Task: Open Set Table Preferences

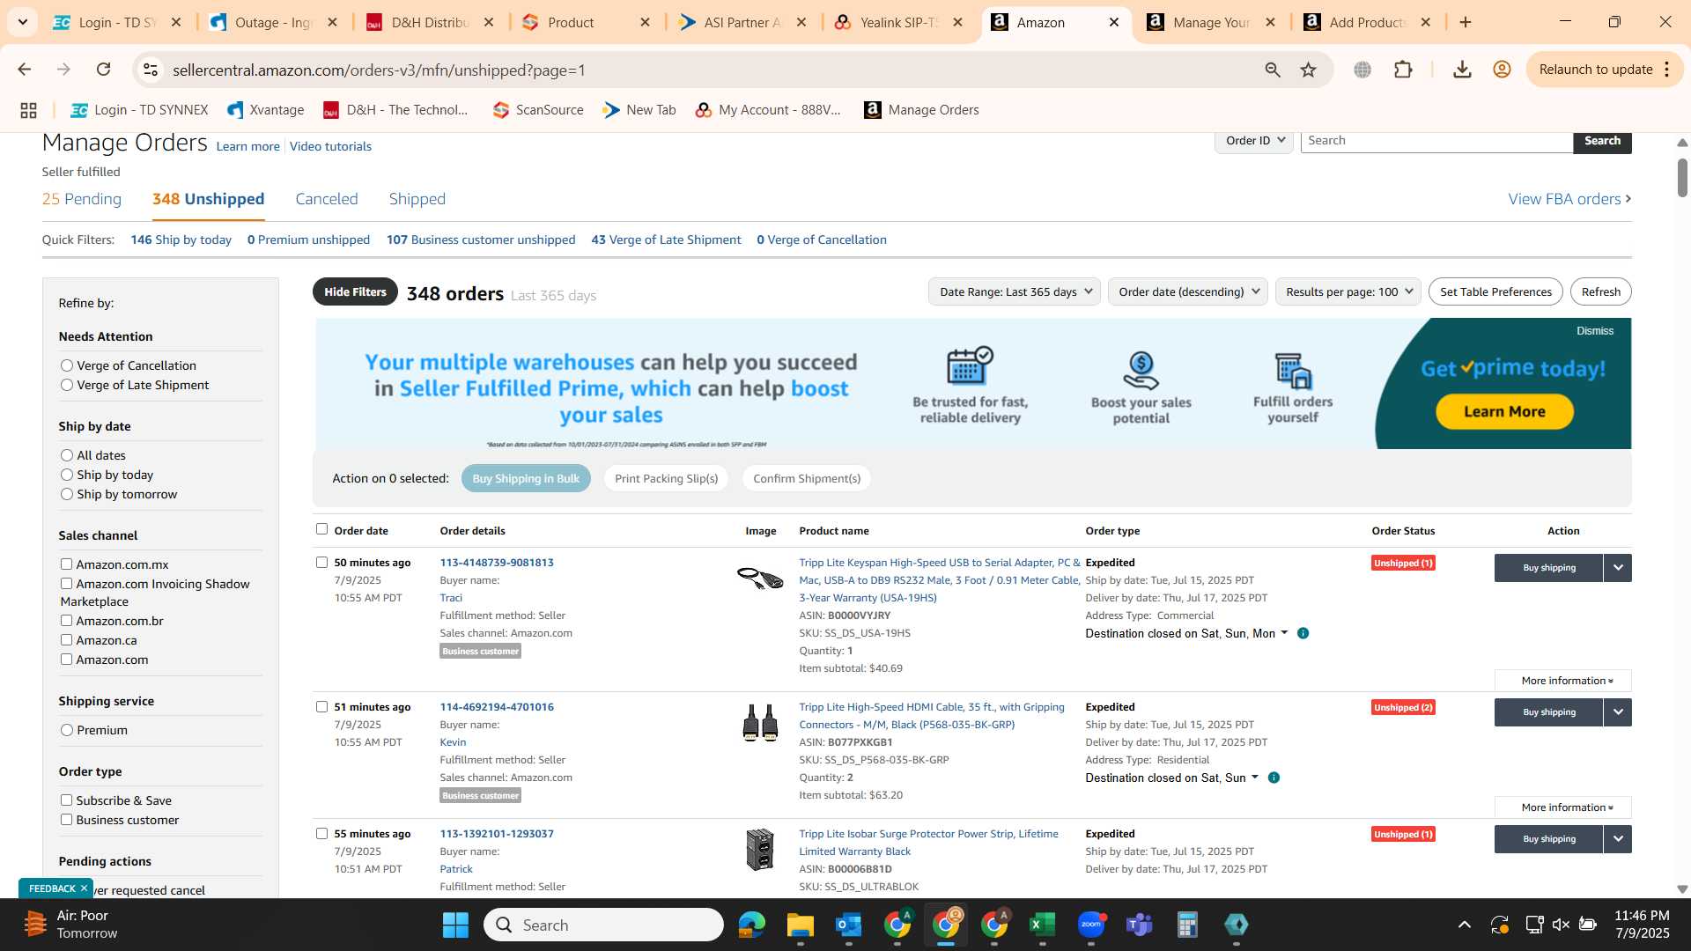Action: [1495, 291]
